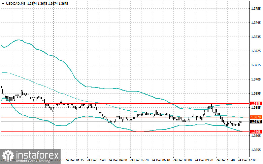263x164 pixels.
Task: Click the 1.3755 price axis value
Action: coord(256,8)
